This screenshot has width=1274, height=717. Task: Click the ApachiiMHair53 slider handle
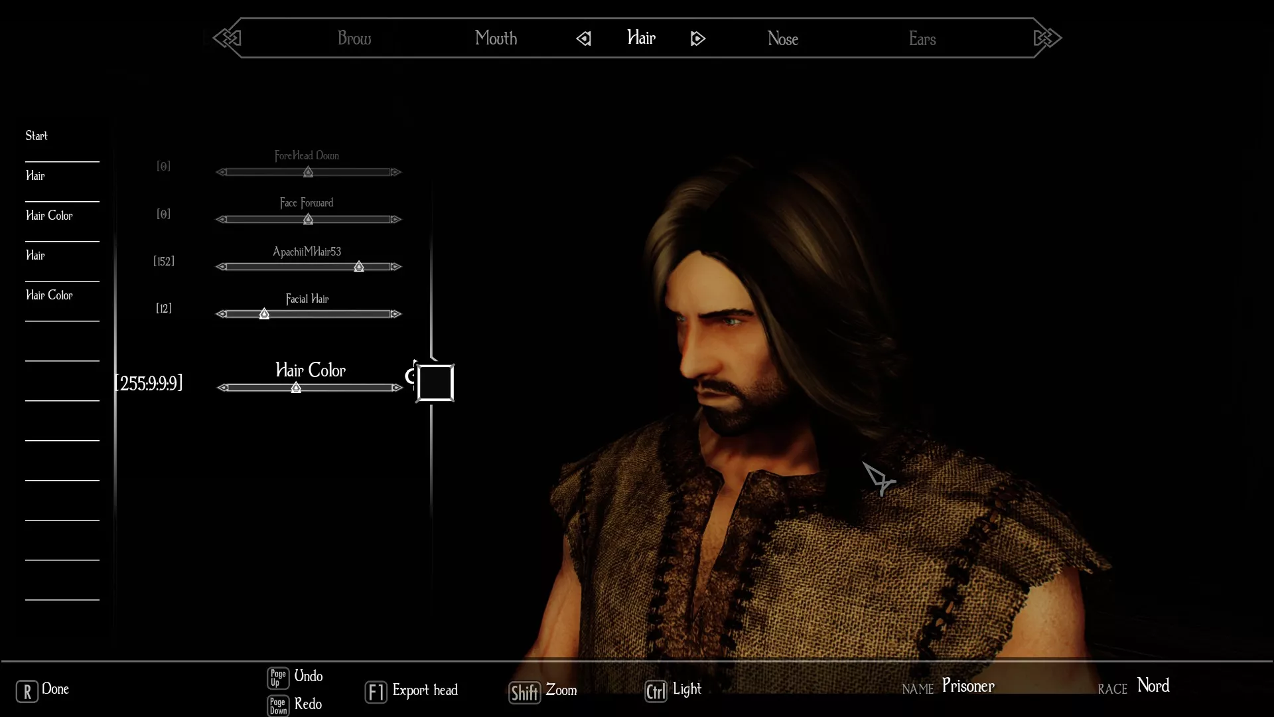point(359,266)
